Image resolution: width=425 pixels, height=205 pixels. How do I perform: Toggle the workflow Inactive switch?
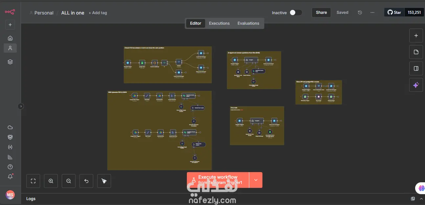click(x=296, y=13)
